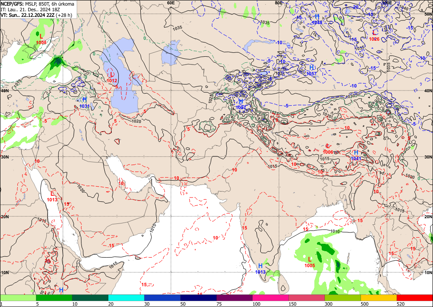The height and width of the screenshot is (307, 433).
Task: Click the L 1026 low pressure marker
Action: point(374,36)
